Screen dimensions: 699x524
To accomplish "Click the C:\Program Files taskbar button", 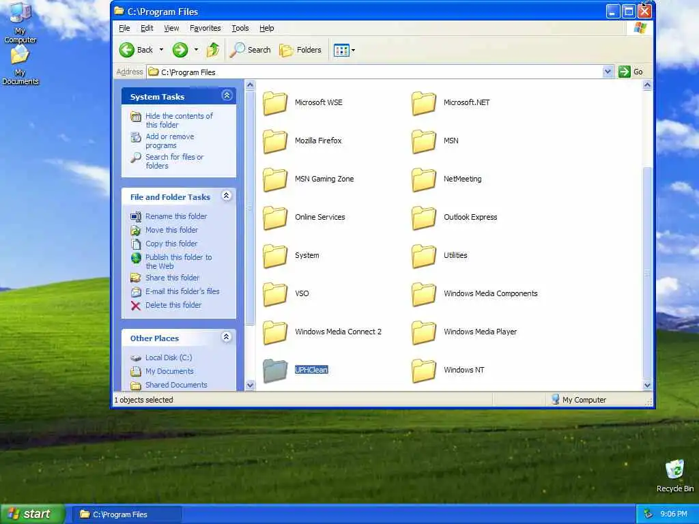I will pos(126,514).
